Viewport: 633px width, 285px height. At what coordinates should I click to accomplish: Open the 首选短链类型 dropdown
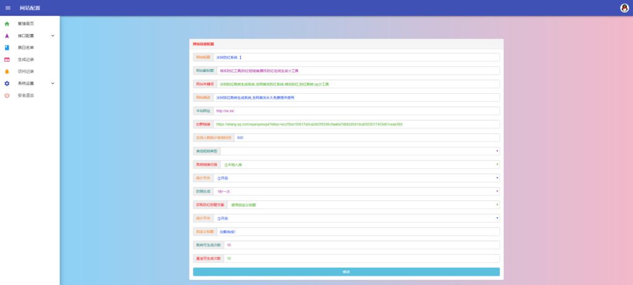coord(360,151)
